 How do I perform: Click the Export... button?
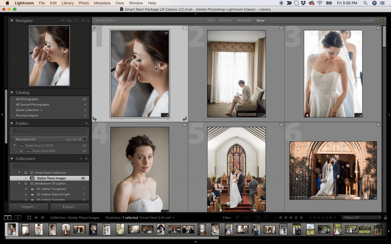click(x=69, y=207)
